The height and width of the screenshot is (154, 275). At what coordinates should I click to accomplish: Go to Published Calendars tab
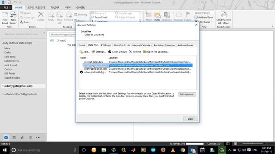point(165,45)
